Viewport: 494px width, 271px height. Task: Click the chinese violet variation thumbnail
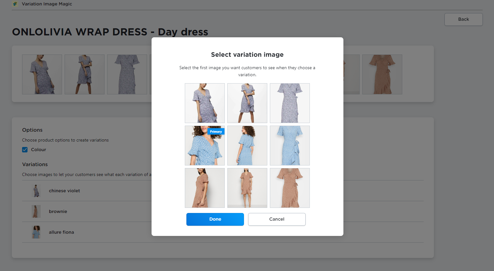[x=36, y=191]
